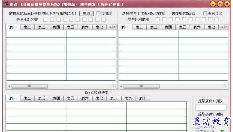The width and height of the screenshot is (233, 132).
Task: Open 表十 tab in Excel提取结果
Action: coord(143,98)
